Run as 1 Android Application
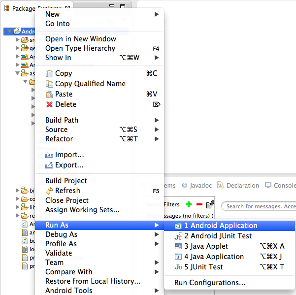Screen dimensions: 296x295 [230, 226]
